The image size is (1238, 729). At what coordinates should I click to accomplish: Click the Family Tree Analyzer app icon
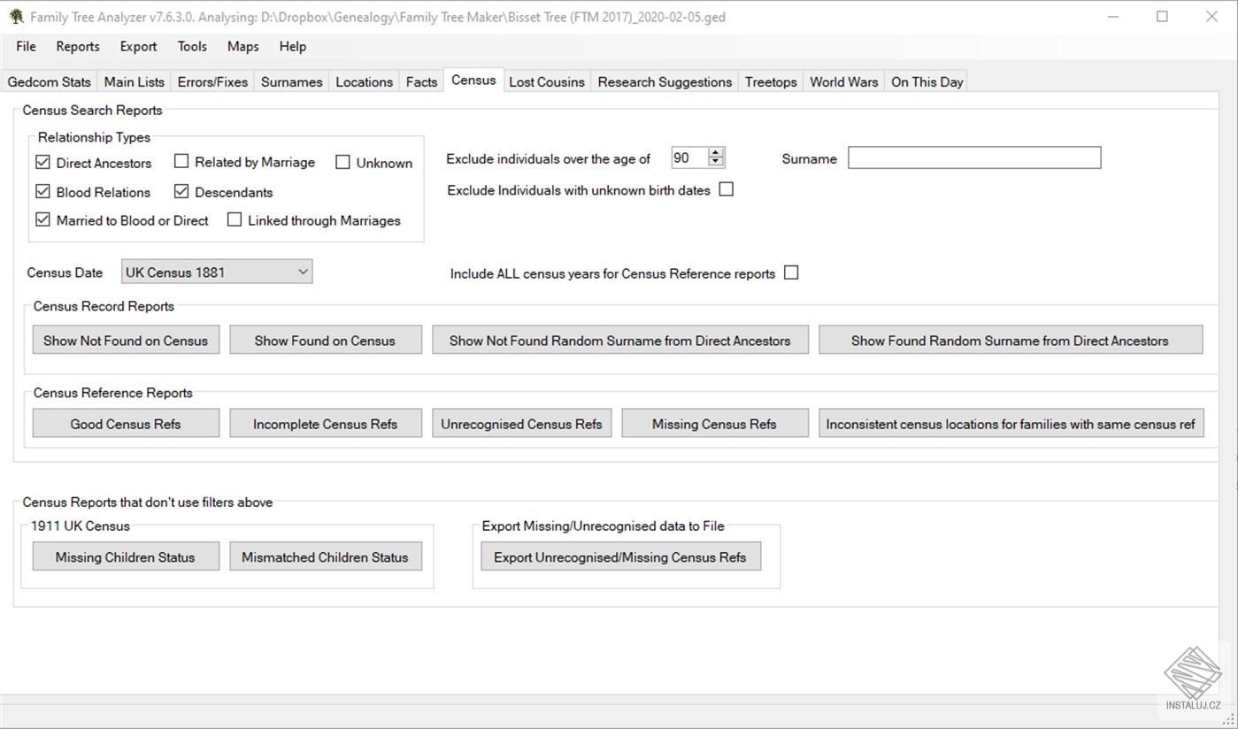pos(16,17)
